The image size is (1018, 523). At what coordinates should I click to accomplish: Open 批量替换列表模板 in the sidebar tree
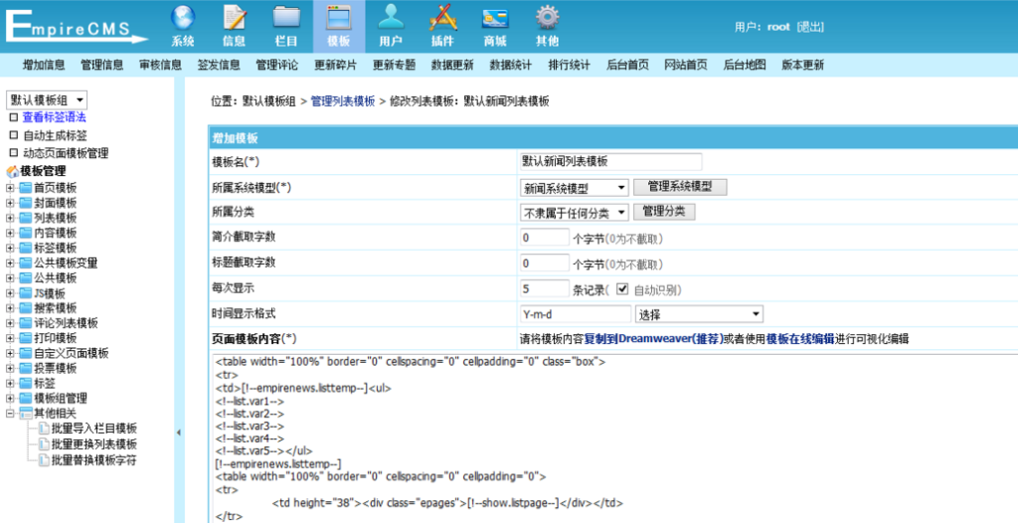point(93,443)
